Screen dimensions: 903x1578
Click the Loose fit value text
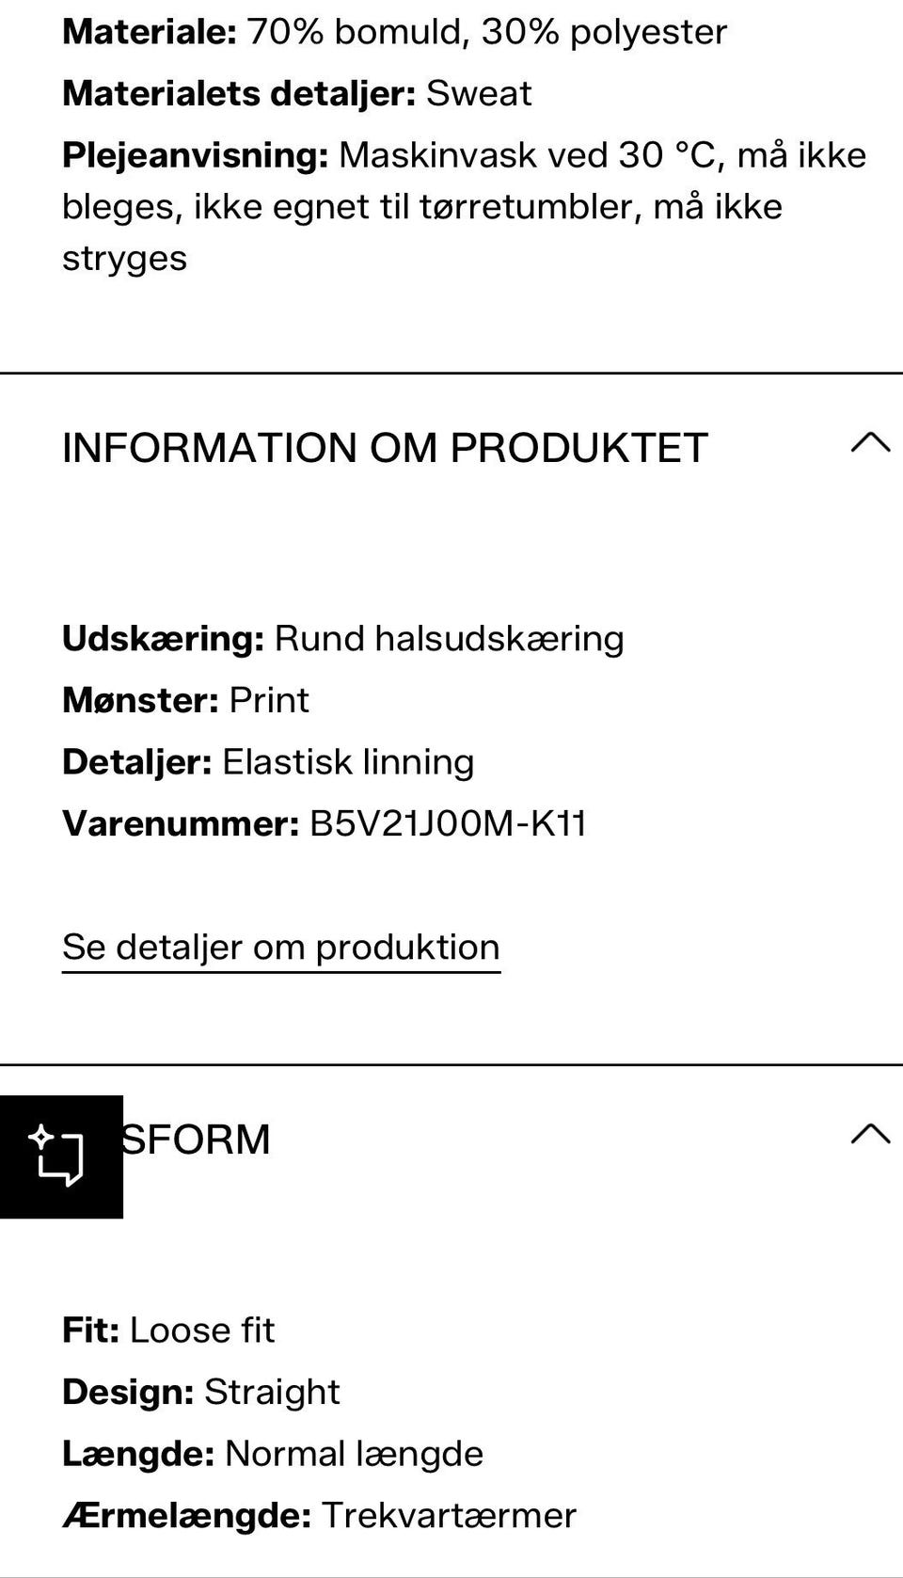[202, 1331]
